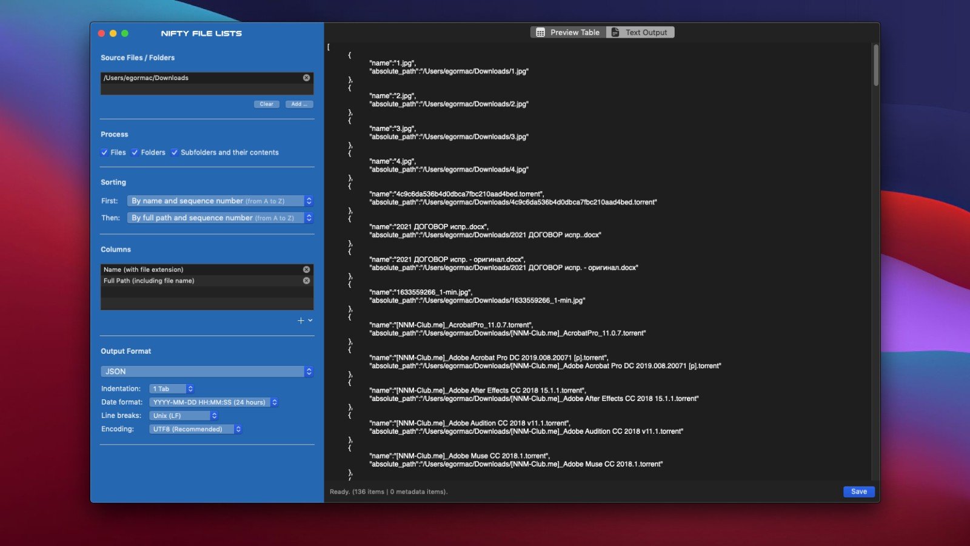Image resolution: width=970 pixels, height=546 pixels.
Task: Click the document icon in Text Output tab
Action: tap(615, 33)
